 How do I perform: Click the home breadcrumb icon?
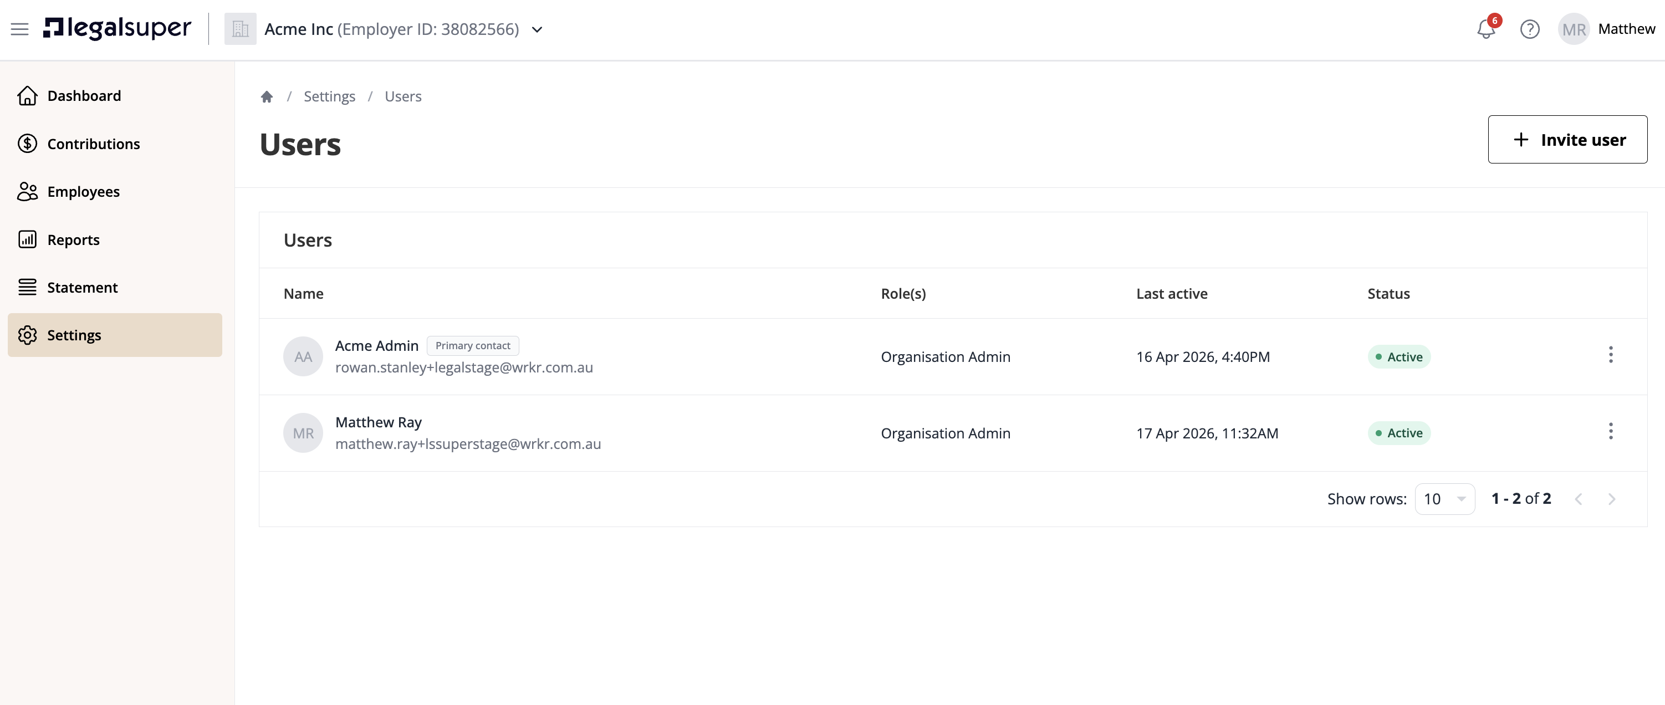(266, 96)
